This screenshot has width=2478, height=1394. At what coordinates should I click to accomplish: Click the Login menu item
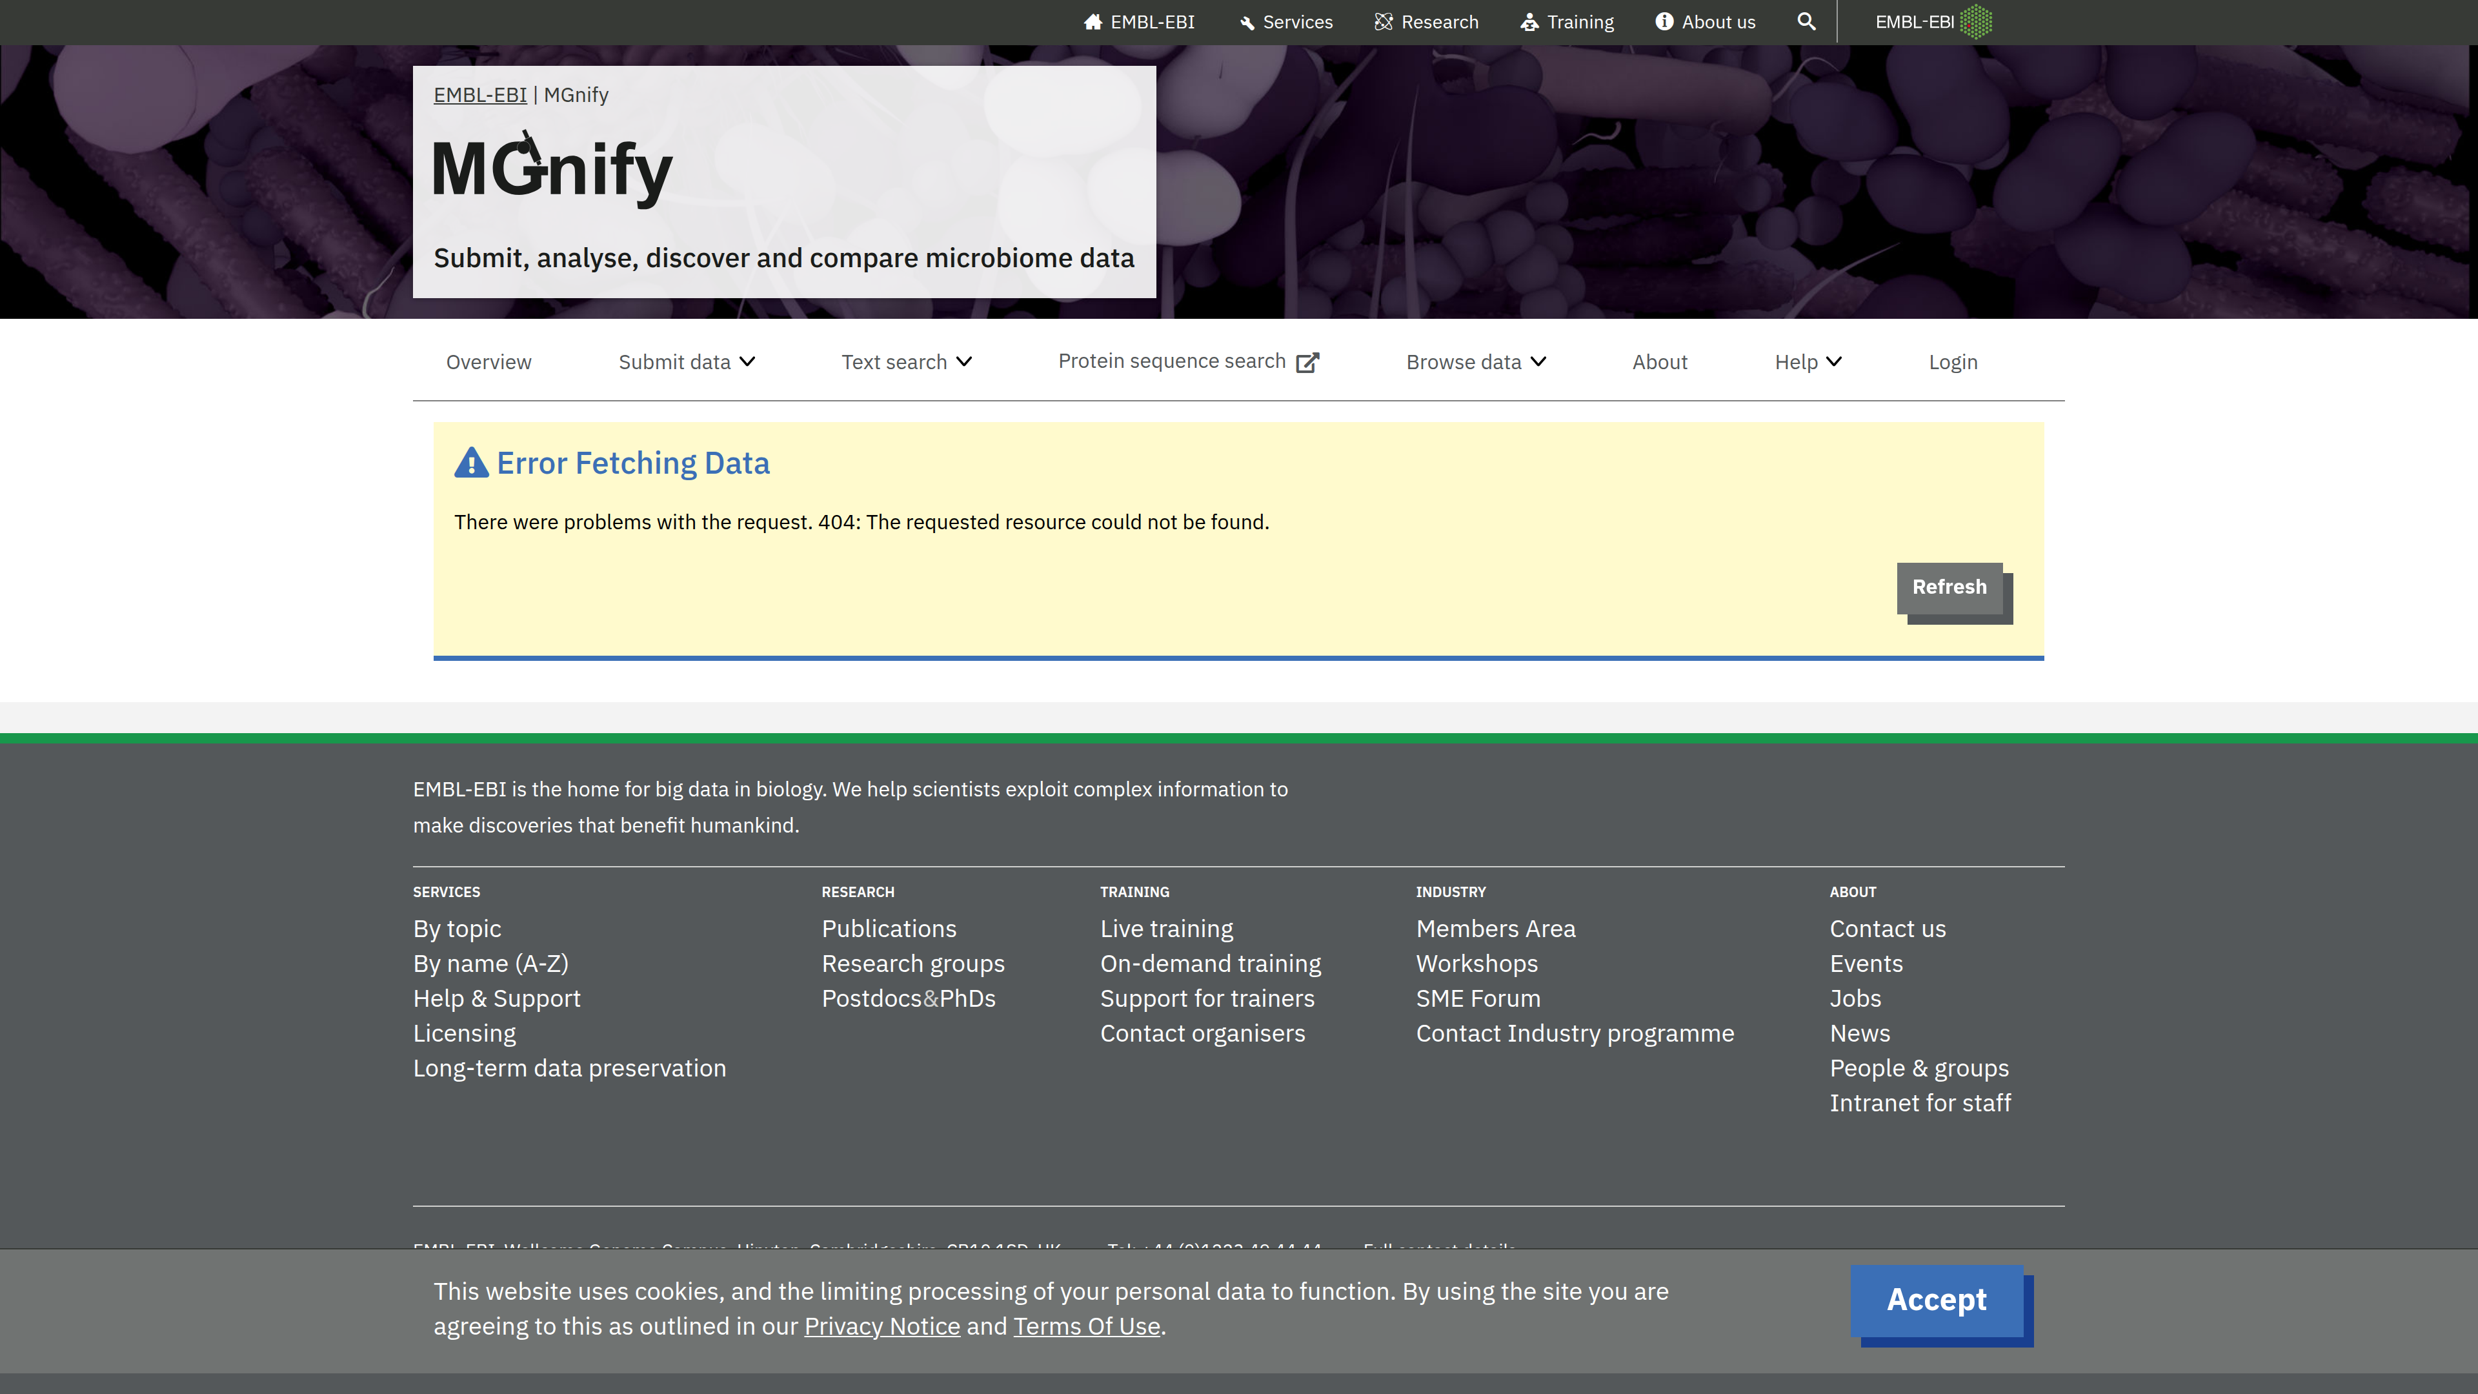click(x=1953, y=361)
